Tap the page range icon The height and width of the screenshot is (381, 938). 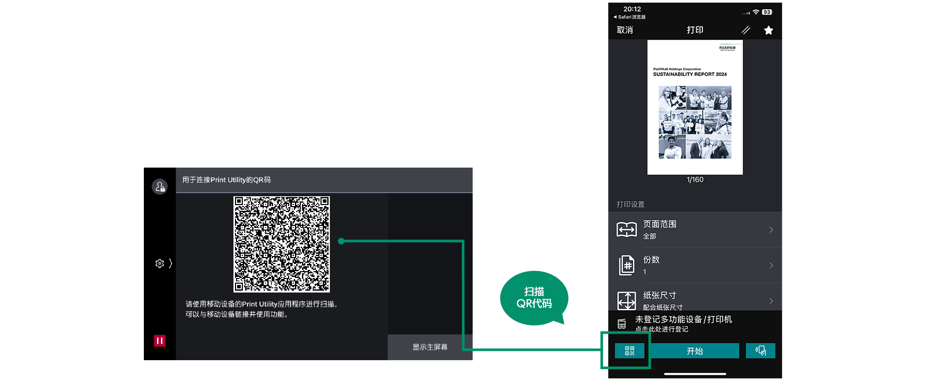pyautogui.click(x=626, y=230)
